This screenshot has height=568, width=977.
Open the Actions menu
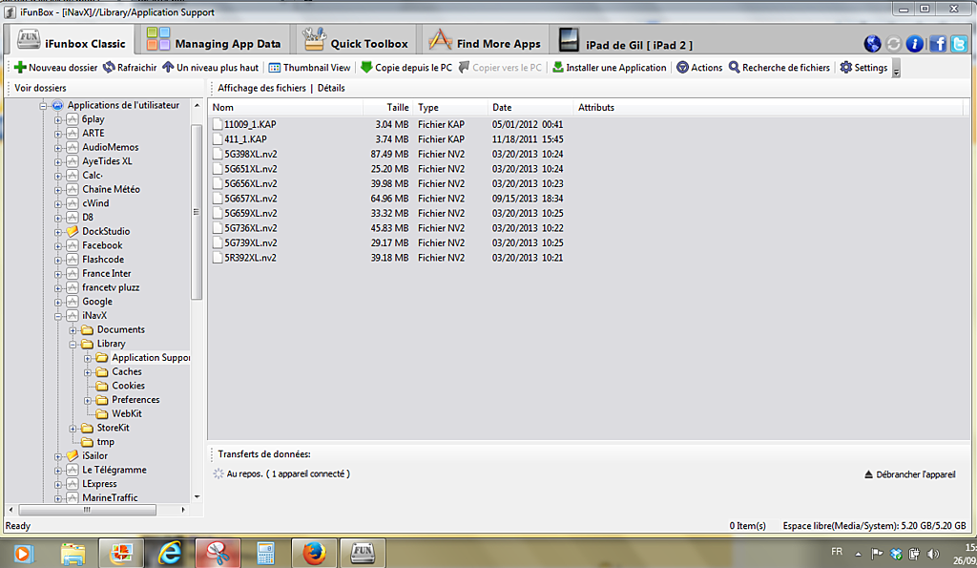click(x=699, y=68)
